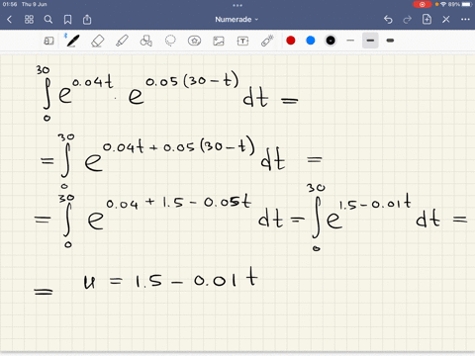Redo the last undone action
The image size is (475, 356).
click(x=408, y=20)
